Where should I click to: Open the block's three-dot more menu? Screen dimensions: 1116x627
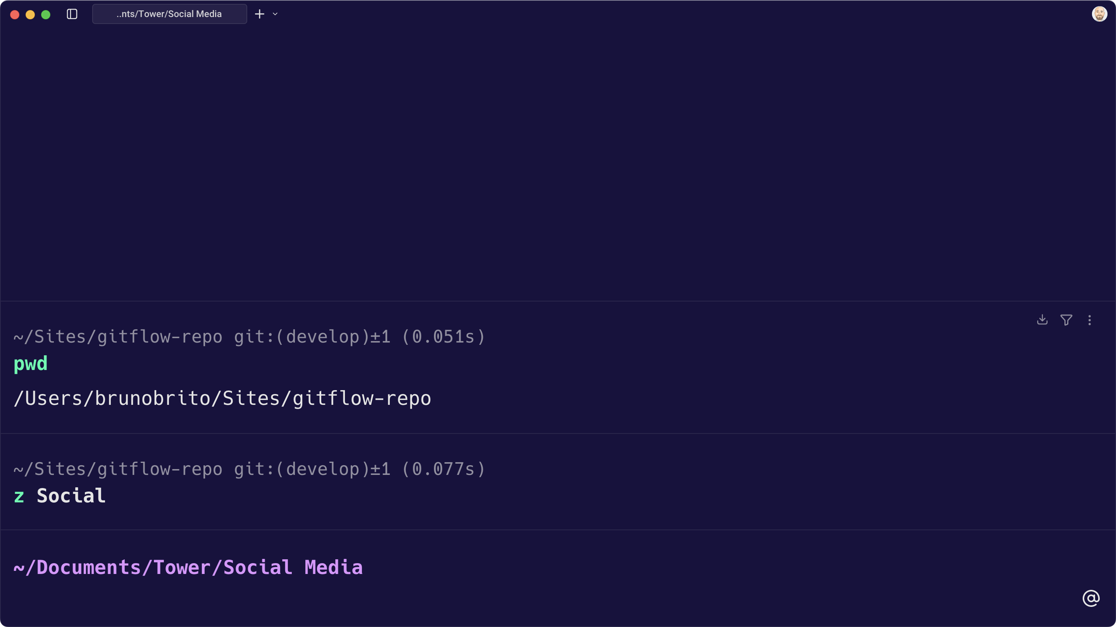[x=1090, y=320]
